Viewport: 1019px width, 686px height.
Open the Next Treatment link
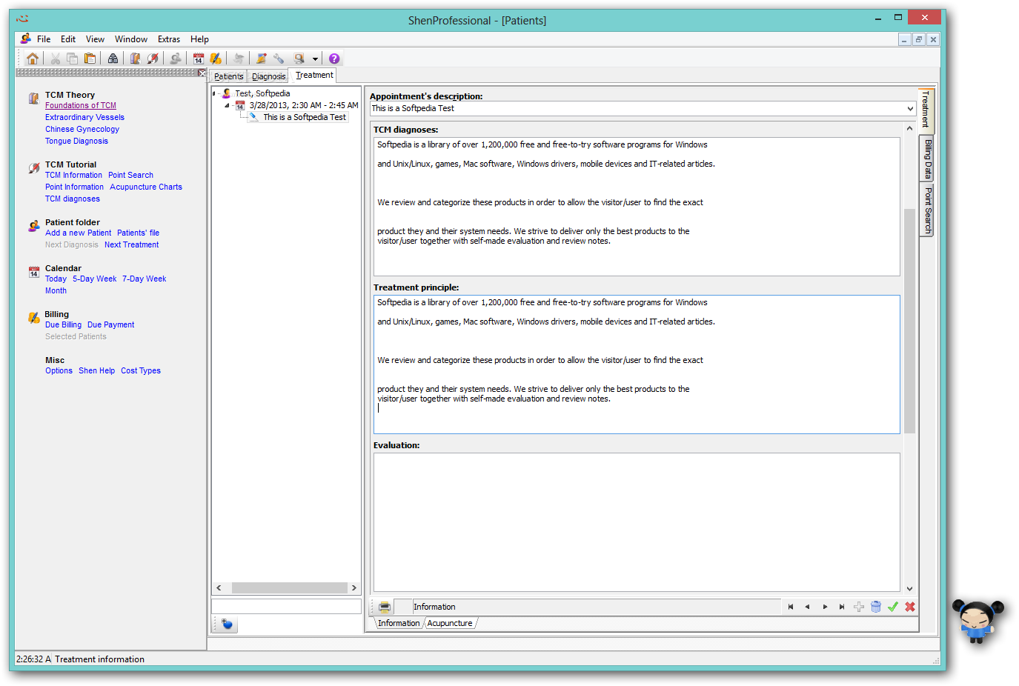pos(131,245)
